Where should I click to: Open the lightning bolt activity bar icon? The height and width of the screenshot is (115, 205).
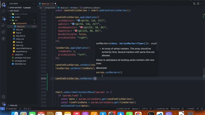point(4,39)
